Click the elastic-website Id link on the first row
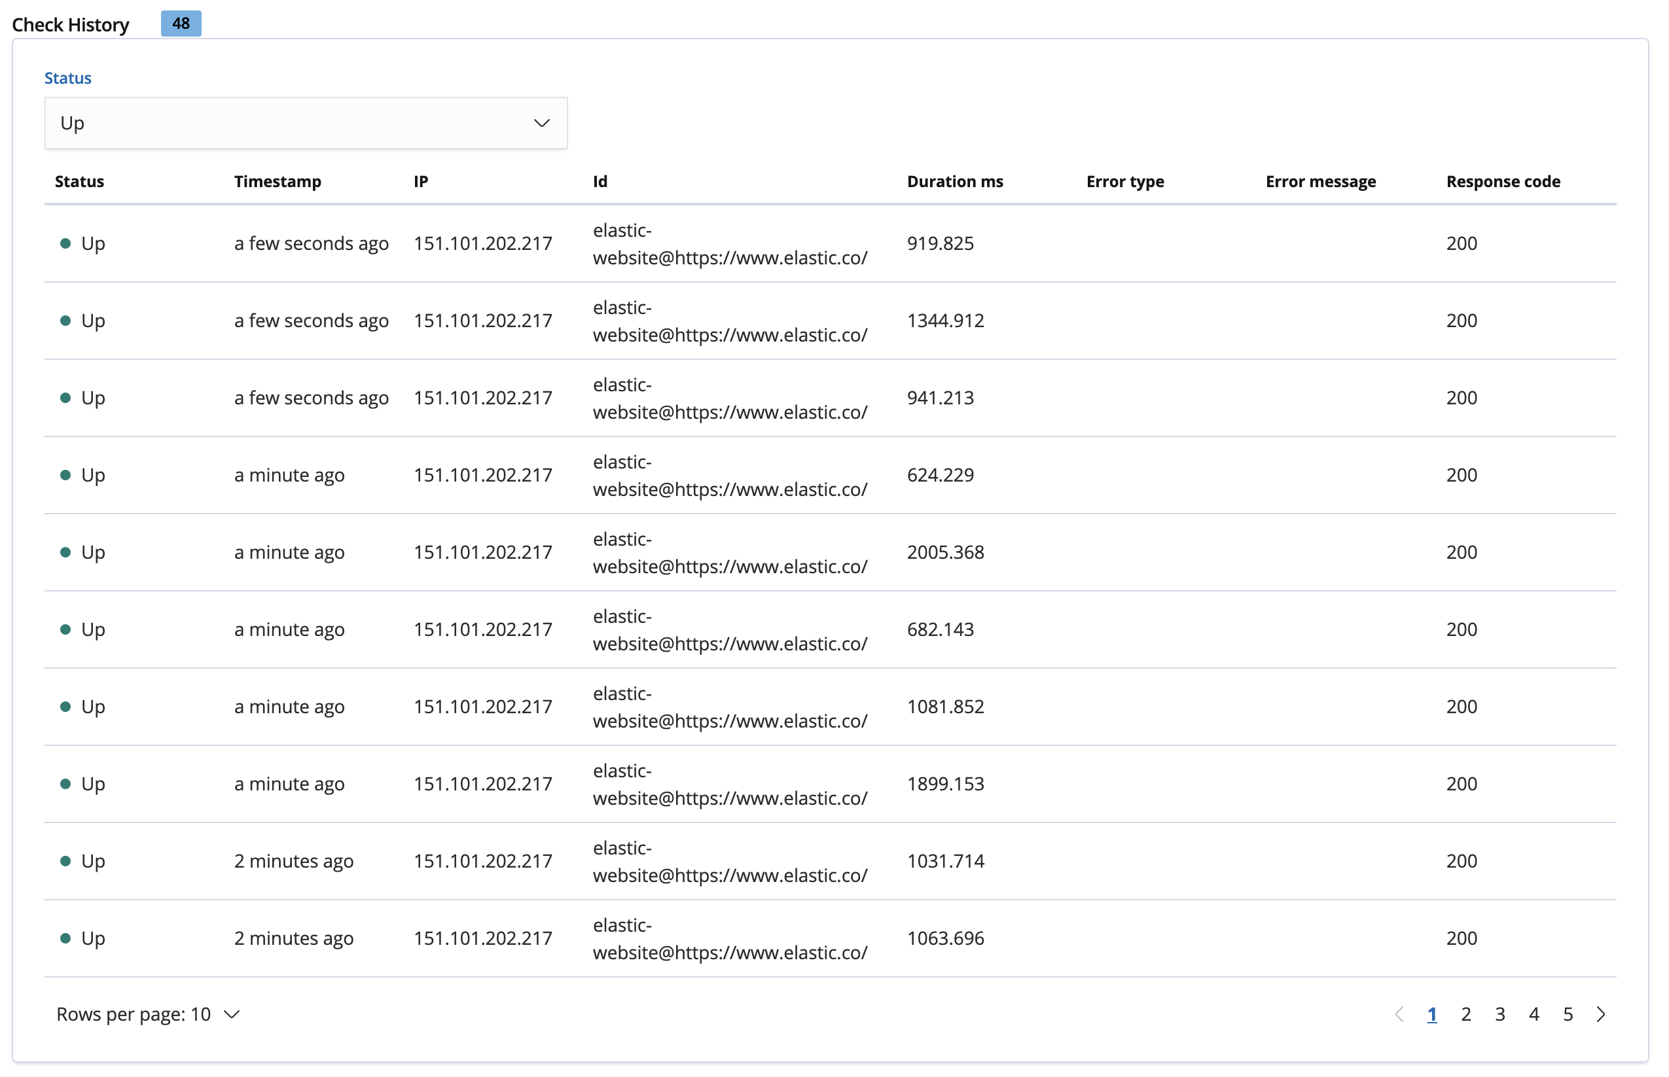1669x1077 pixels. click(730, 243)
